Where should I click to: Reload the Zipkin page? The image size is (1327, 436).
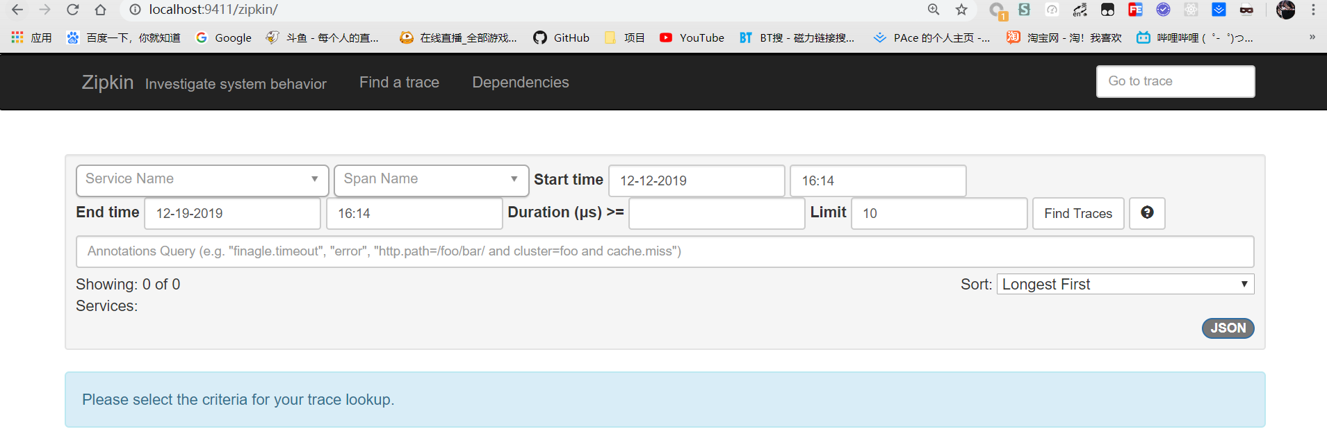[x=72, y=10]
